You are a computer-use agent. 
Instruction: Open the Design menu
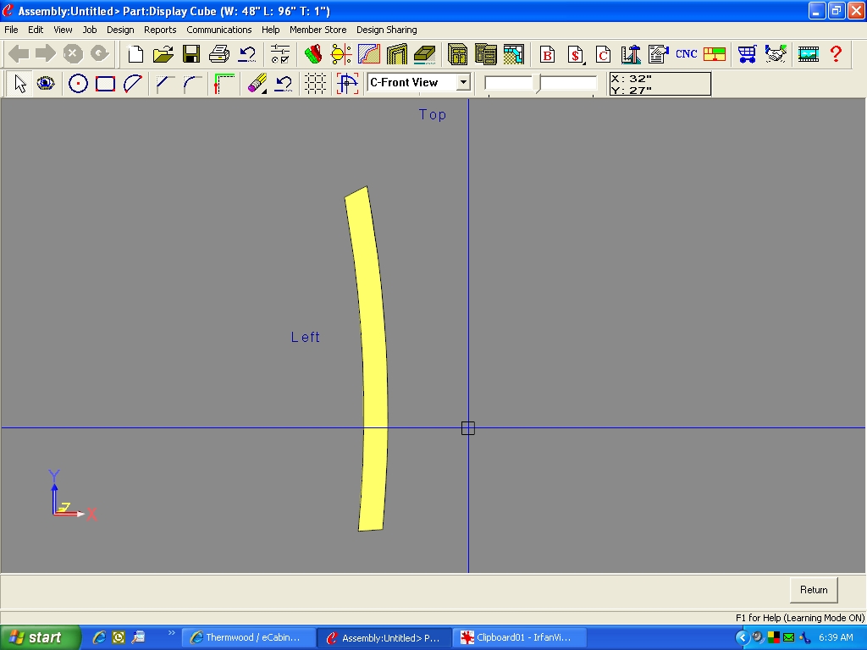pos(120,30)
